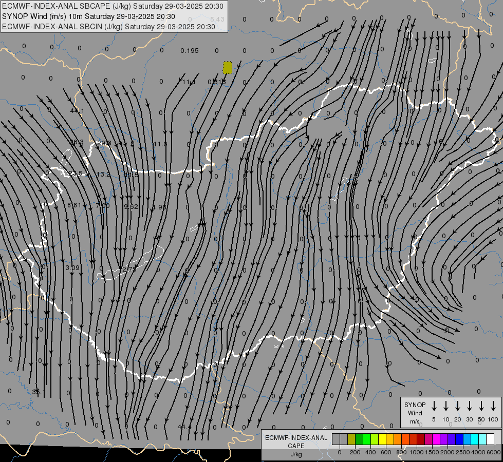The height and width of the screenshot is (462, 503).
Task: Click the 13.2 grid value on the map
Action: [x=103, y=175]
